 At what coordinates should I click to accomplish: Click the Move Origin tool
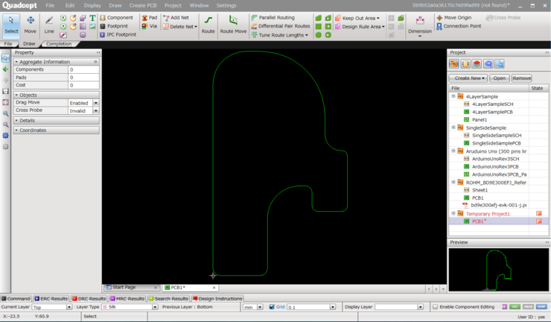(454, 18)
